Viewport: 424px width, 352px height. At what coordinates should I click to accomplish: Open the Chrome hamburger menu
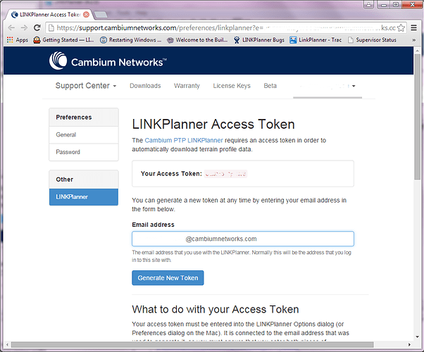click(413, 27)
